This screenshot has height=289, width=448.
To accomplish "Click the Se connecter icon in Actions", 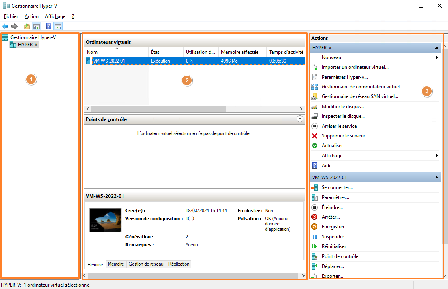I will click(x=315, y=187).
